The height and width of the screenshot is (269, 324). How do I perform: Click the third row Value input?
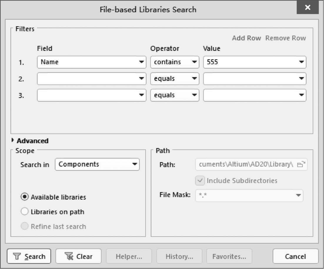coord(250,95)
